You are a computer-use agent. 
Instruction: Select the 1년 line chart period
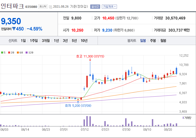point(56,41)
